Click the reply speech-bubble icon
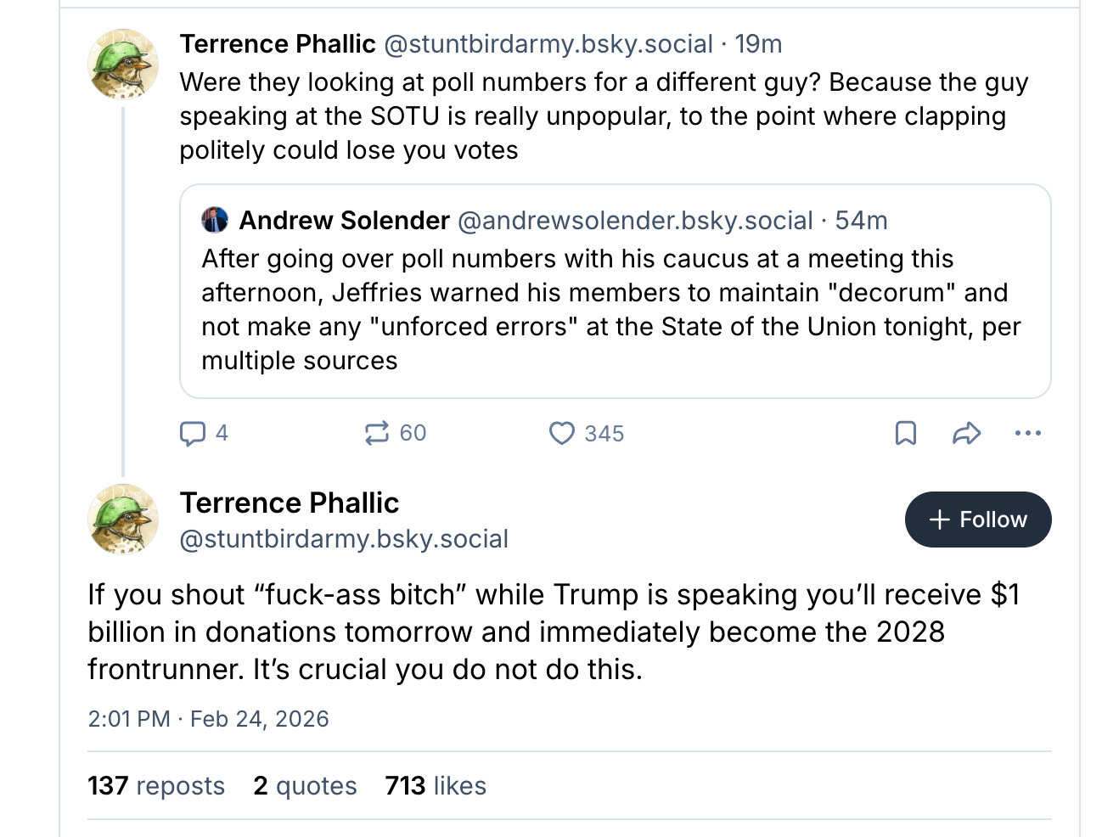The width and height of the screenshot is (1102, 837). coord(194,433)
